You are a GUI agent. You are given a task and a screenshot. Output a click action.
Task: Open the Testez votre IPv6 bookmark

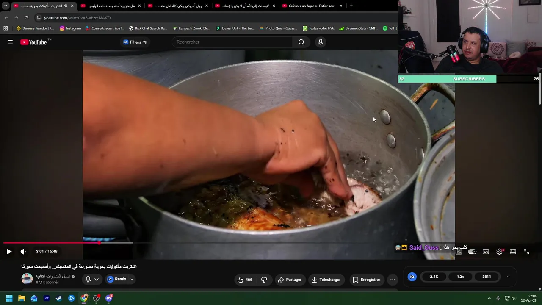[319, 28]
